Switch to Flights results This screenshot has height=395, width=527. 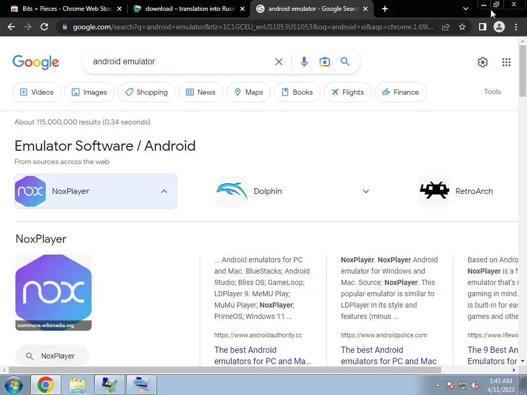(347, 92)
